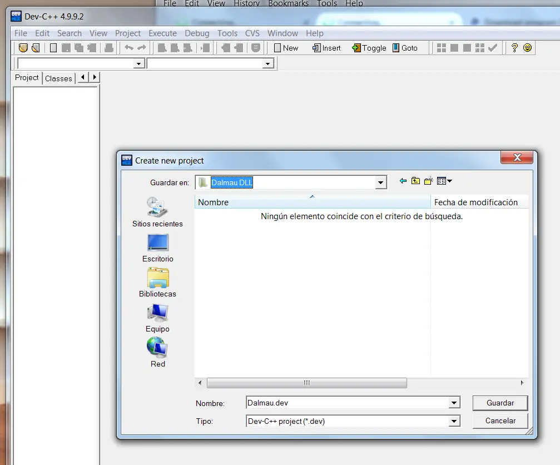Image resolution: width=560 pixels, height=465 pixels.
Task: Click the Save All toolbar icon
Action: click(79, 48)
